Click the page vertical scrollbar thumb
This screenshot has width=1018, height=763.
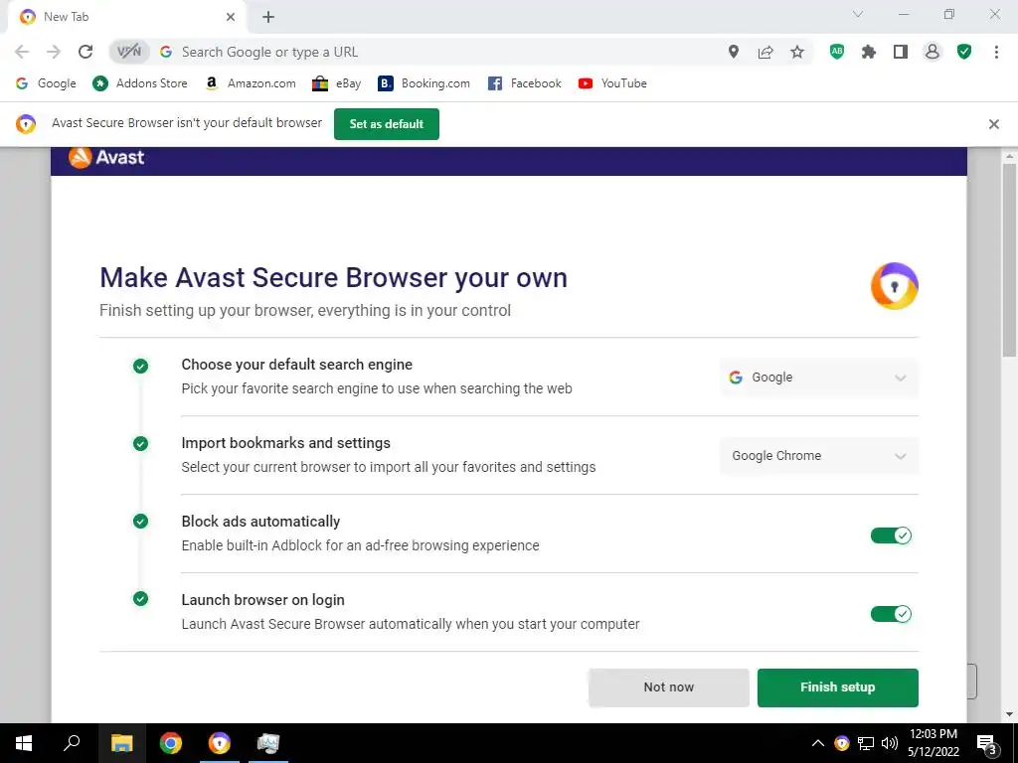[x=1009, y=259]
